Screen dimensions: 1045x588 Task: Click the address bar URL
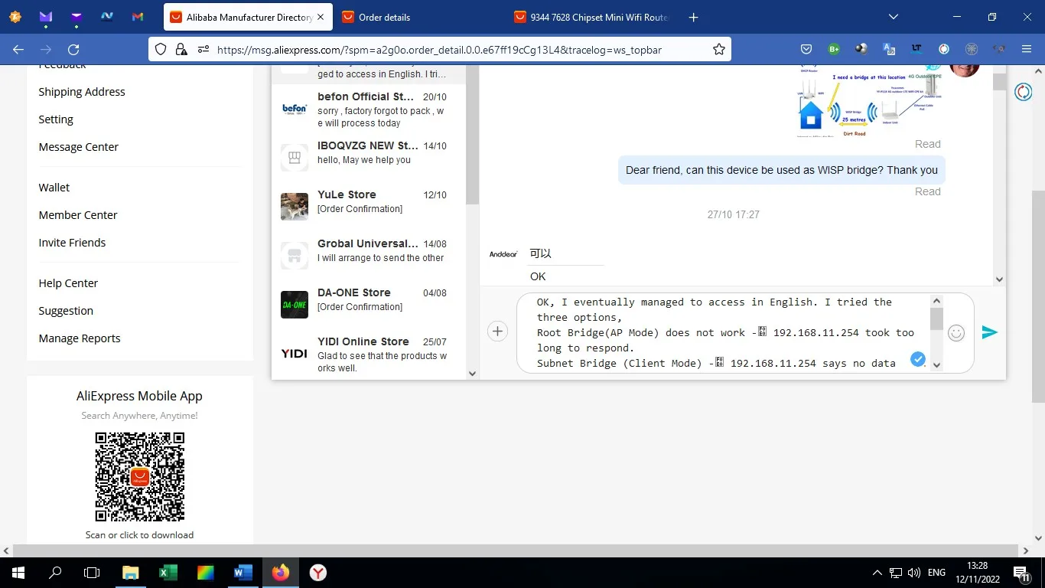click(439, 50)
